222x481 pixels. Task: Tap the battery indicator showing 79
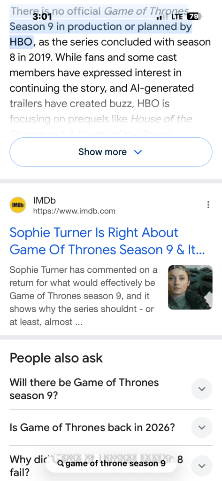click(x=193, y=16)
